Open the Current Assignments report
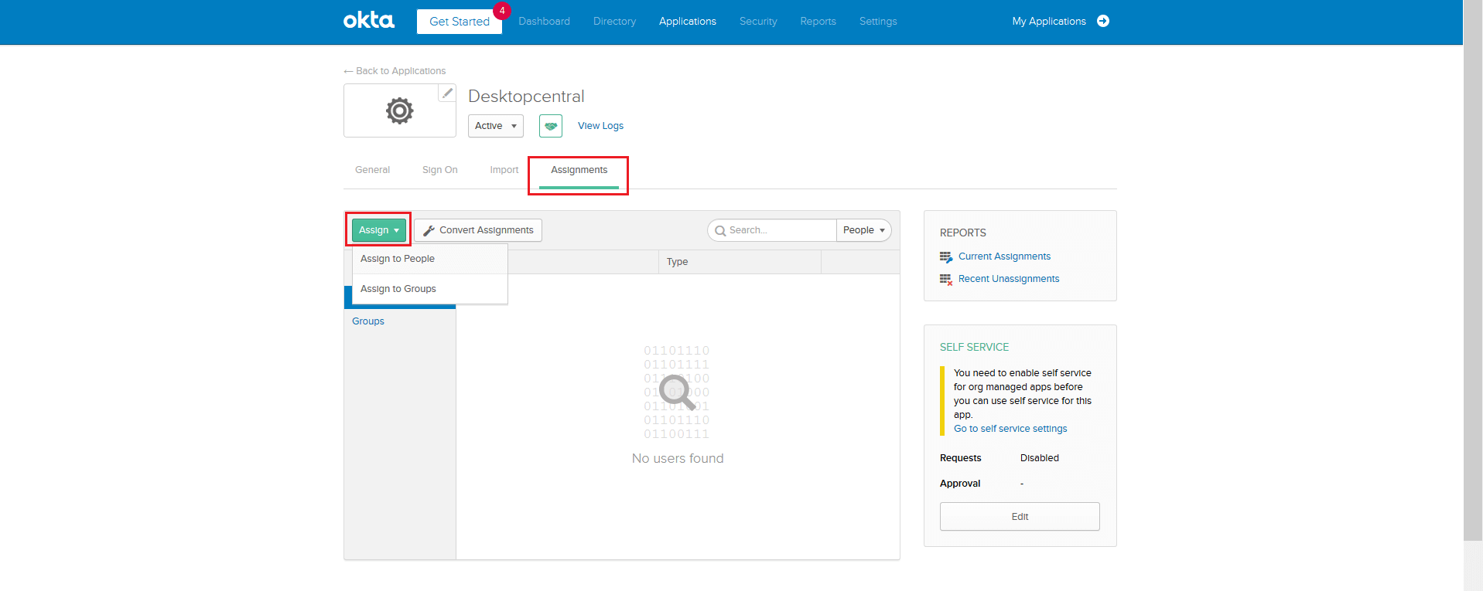This screenshot has width=1483, height=591. [x=1004, y=256]
